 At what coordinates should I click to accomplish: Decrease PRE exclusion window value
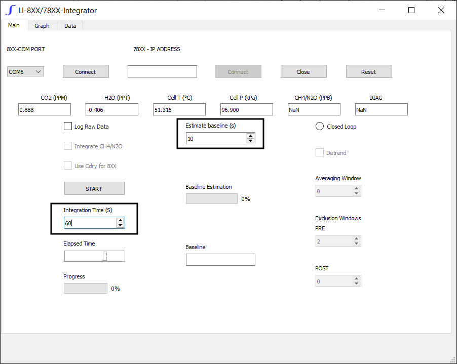[356, 244]
